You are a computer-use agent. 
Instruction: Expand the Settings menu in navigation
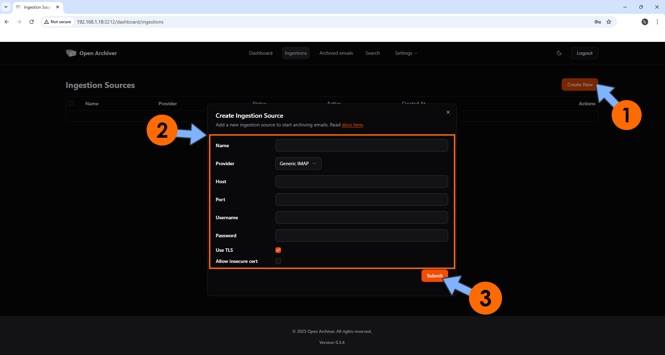406,53
